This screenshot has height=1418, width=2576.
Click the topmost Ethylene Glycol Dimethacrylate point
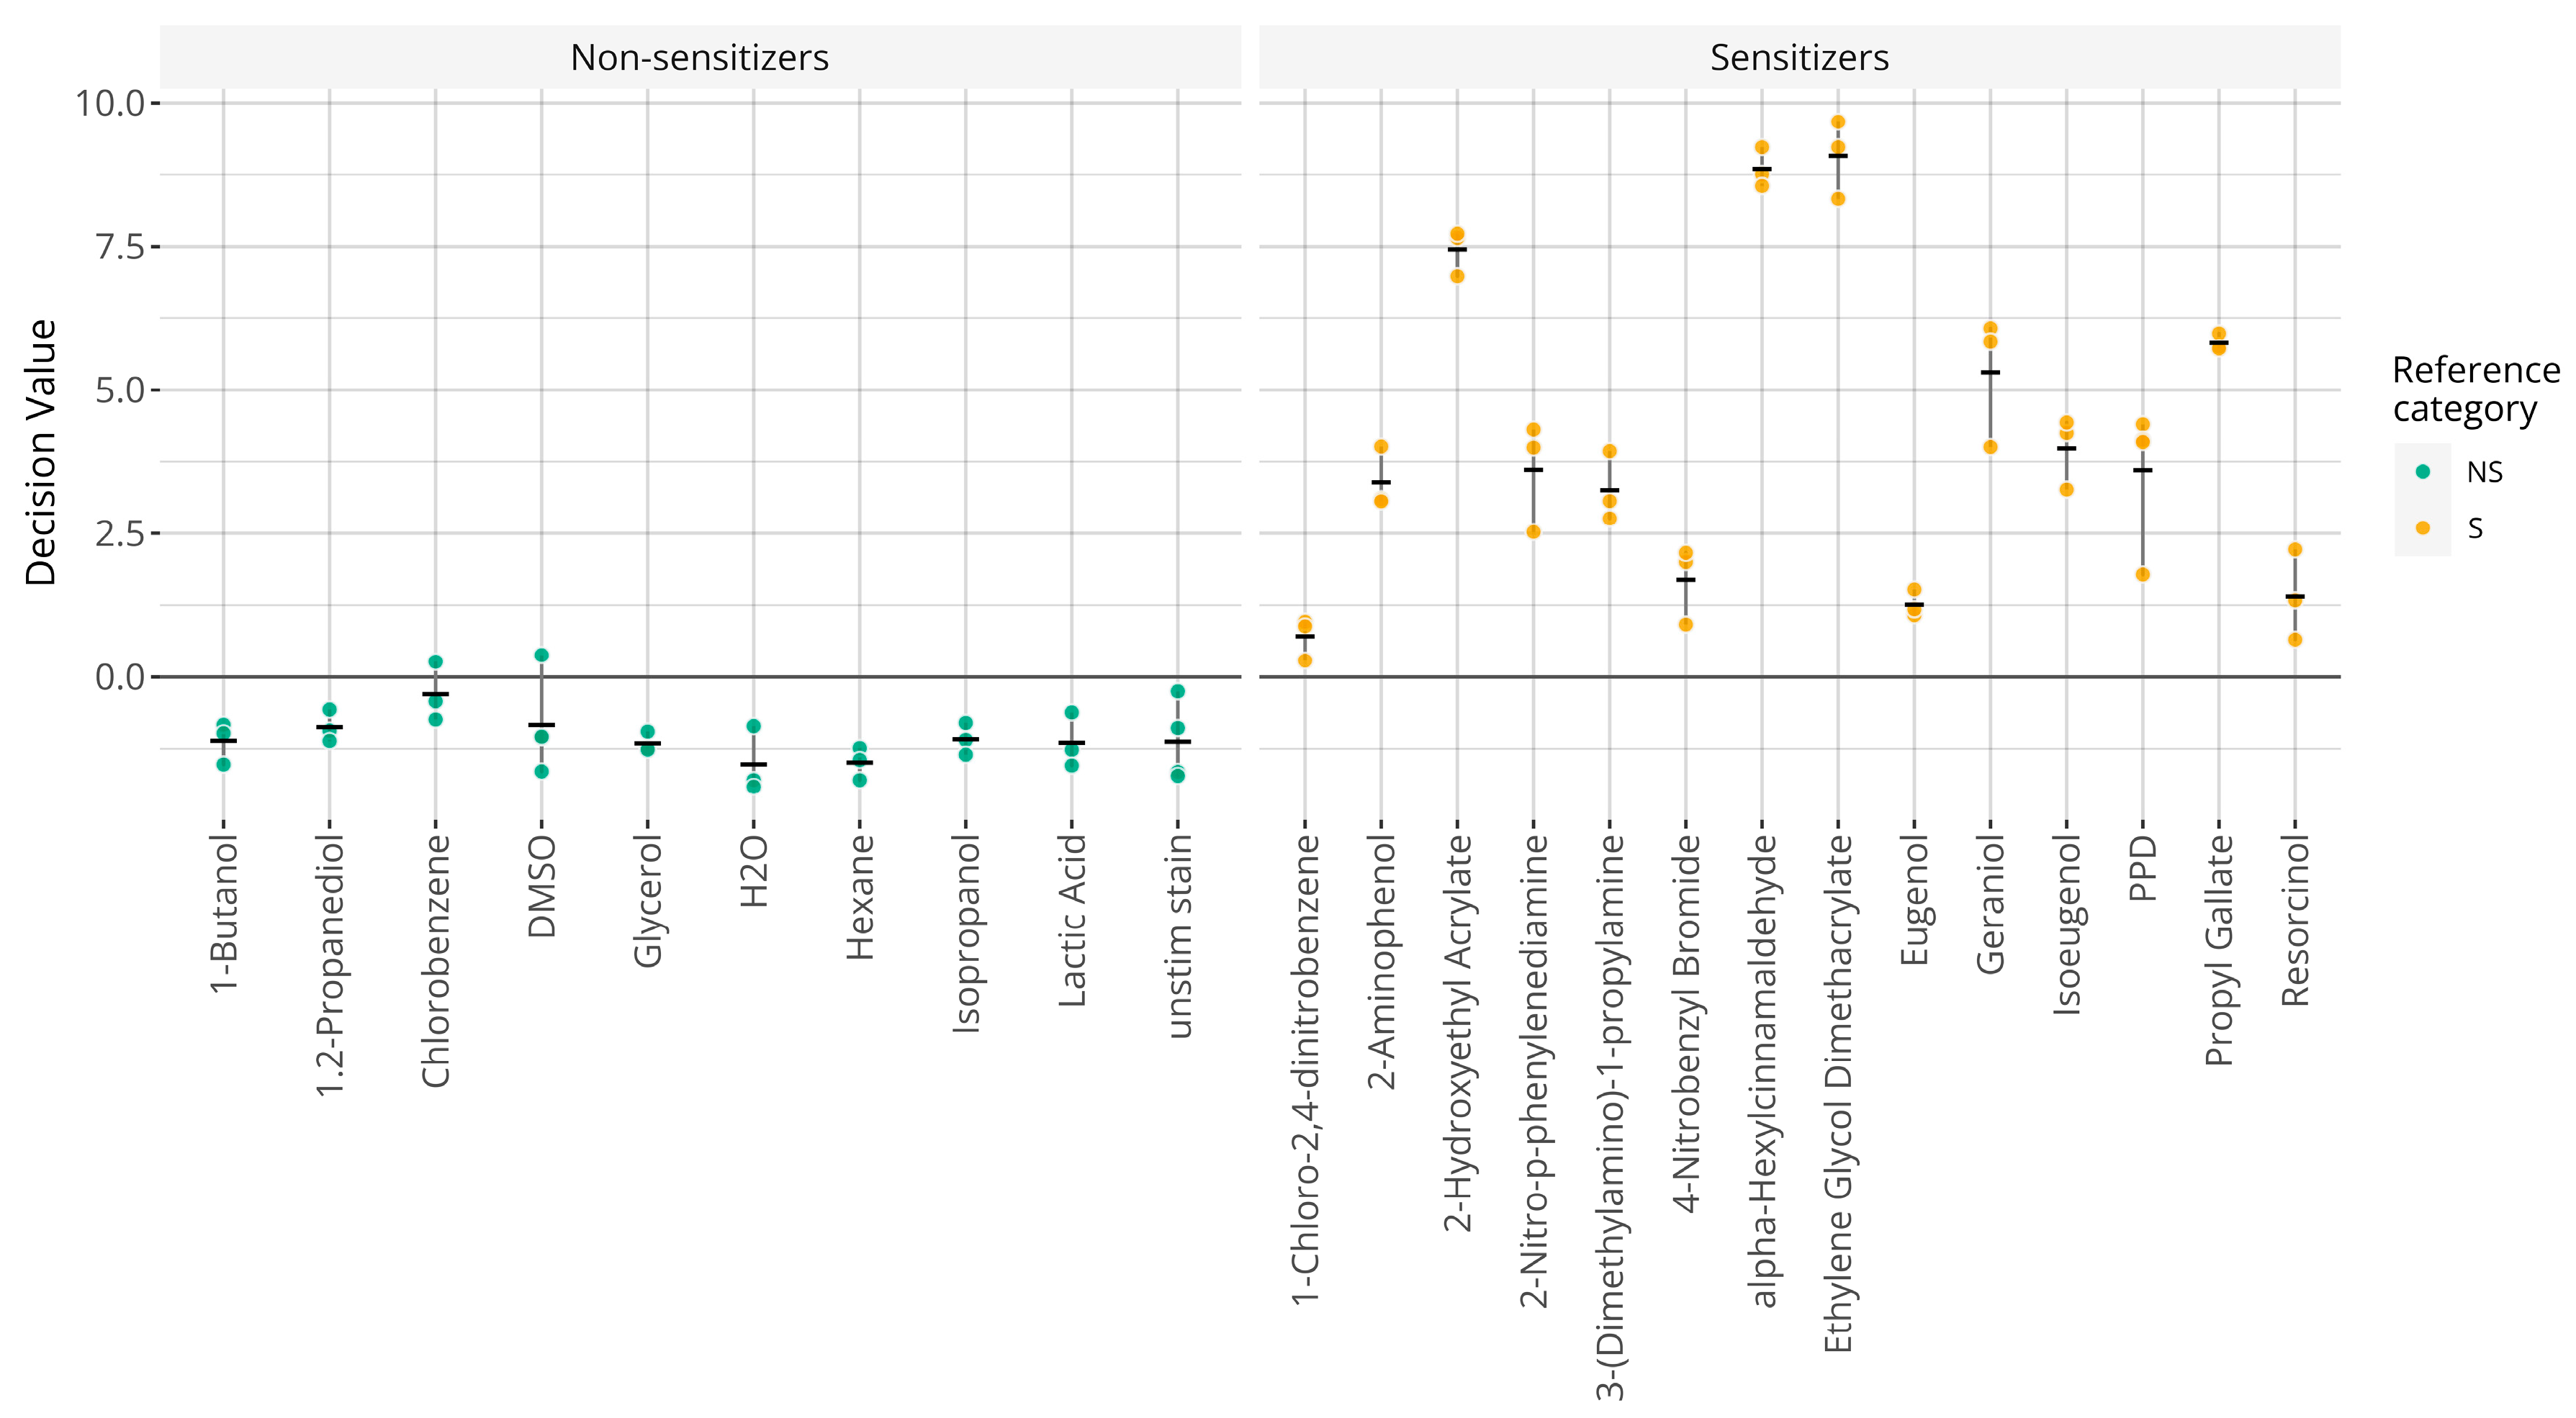[1838, 122]
